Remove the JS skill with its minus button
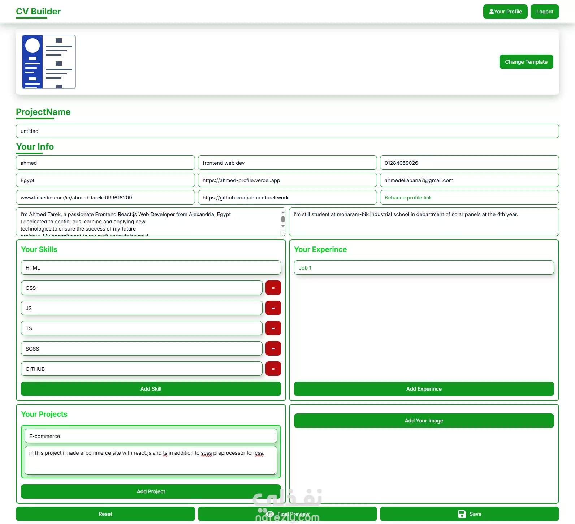575x524 pixels. pos(273,308)
